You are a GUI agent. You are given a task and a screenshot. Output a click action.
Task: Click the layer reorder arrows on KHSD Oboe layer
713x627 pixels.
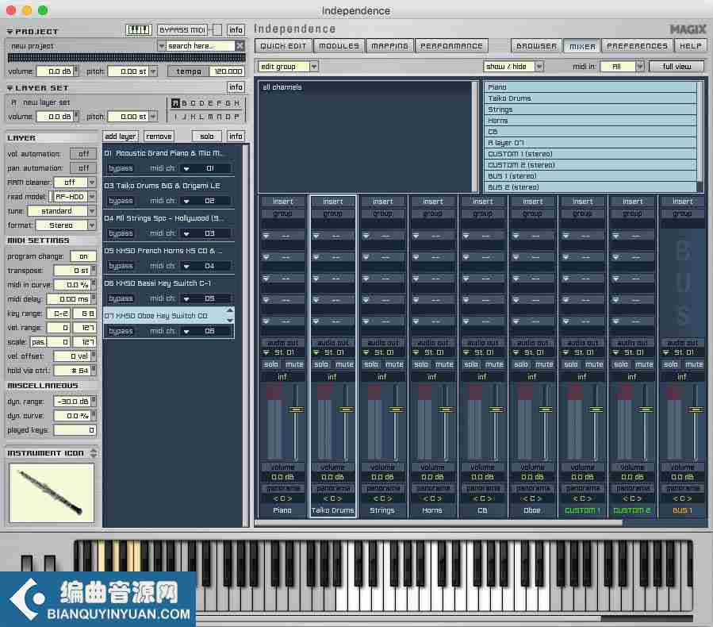[230, 315]
